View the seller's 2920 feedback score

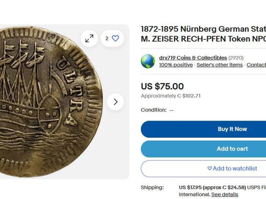click(236, 58)
